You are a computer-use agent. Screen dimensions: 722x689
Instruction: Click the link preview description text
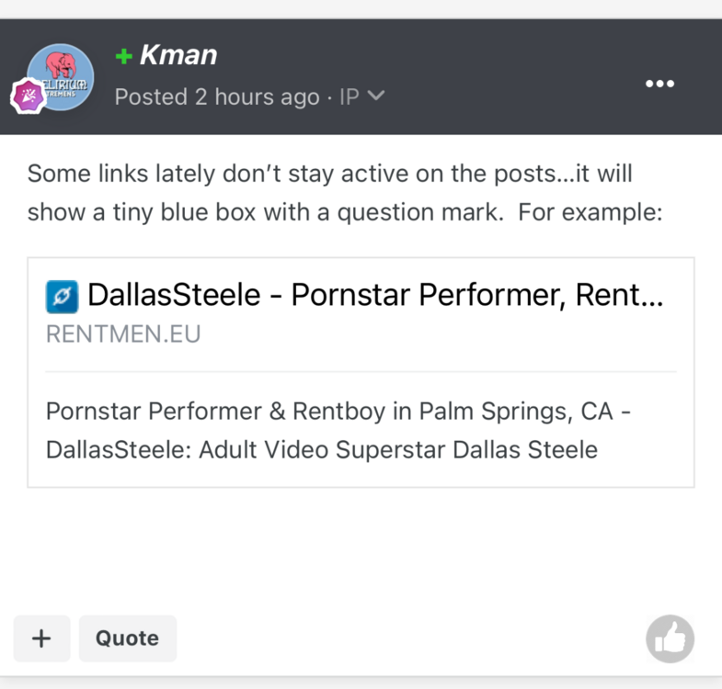[x=338, y=430]
